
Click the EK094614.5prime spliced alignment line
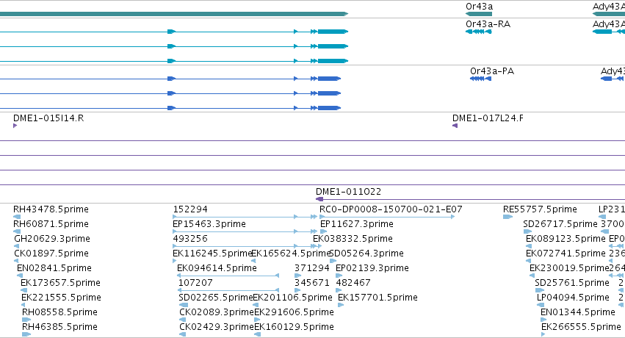[228, 276]
